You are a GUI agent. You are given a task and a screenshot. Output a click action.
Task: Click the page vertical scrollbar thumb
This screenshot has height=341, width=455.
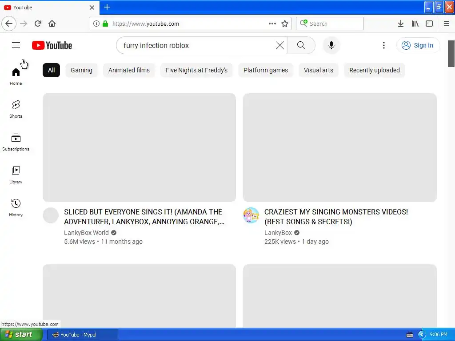pyautogui.click(x=451, y=54)
